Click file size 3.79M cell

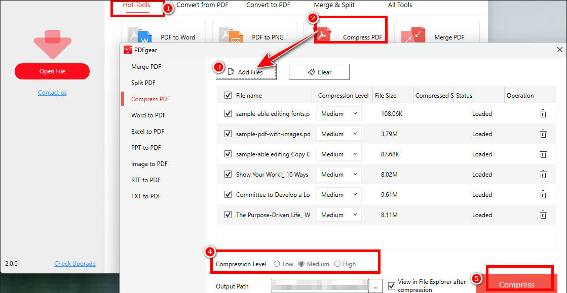[390, 134]
